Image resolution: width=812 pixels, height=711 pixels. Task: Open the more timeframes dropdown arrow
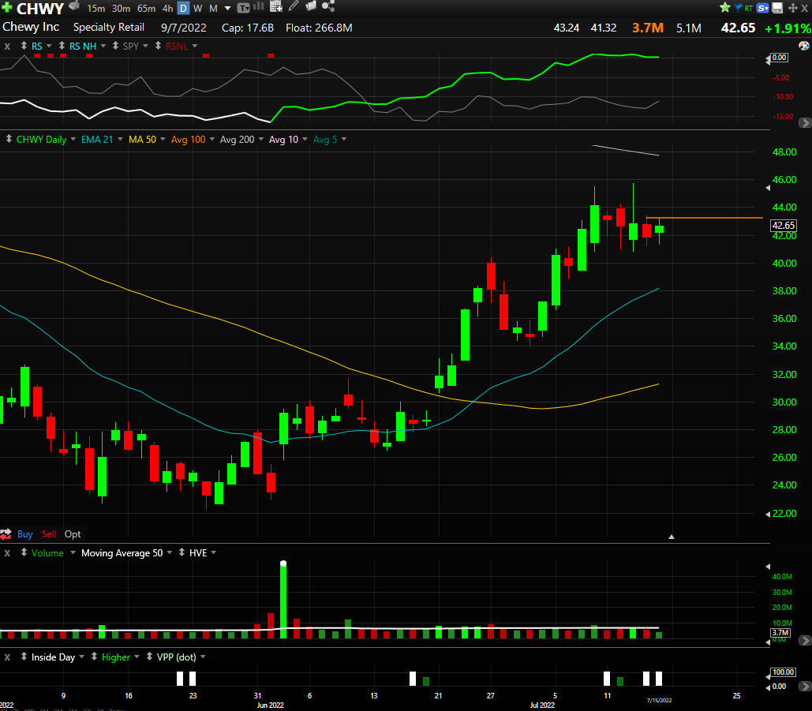click(x=227, y=8)
